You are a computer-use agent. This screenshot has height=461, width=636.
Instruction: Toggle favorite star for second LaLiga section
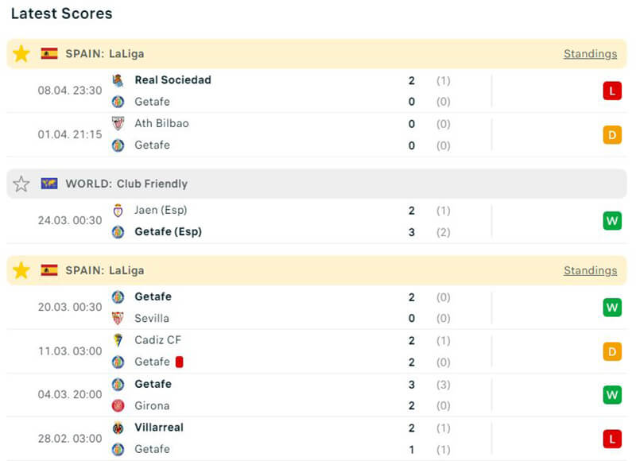[x=21, y=270]
